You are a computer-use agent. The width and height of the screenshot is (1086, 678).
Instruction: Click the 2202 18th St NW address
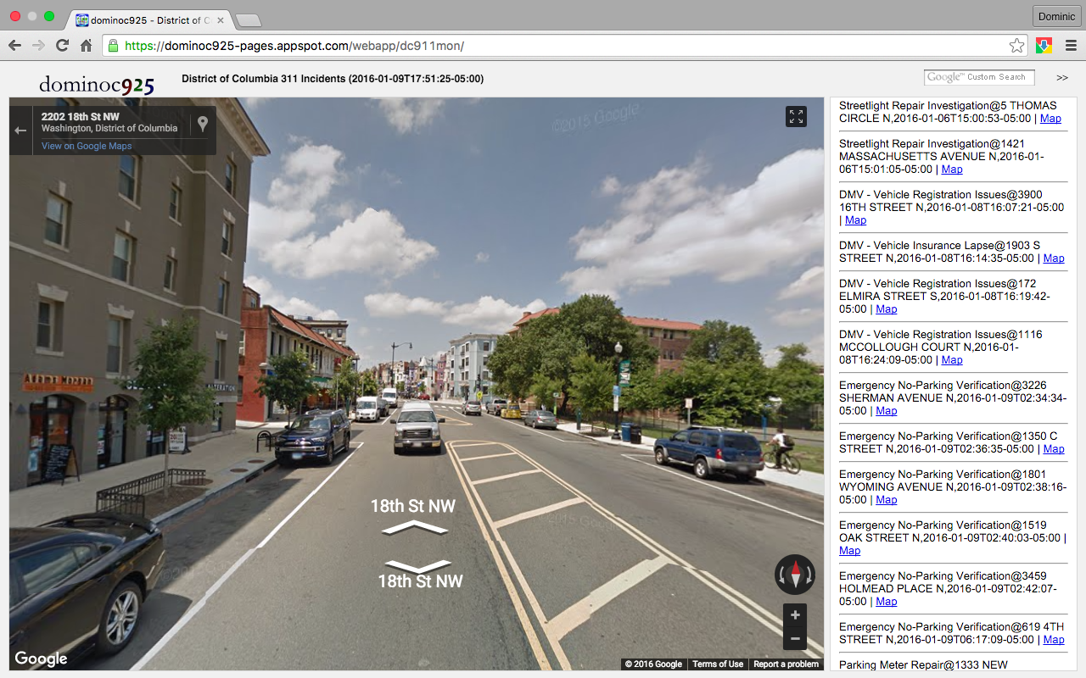[x=80, y=117]
